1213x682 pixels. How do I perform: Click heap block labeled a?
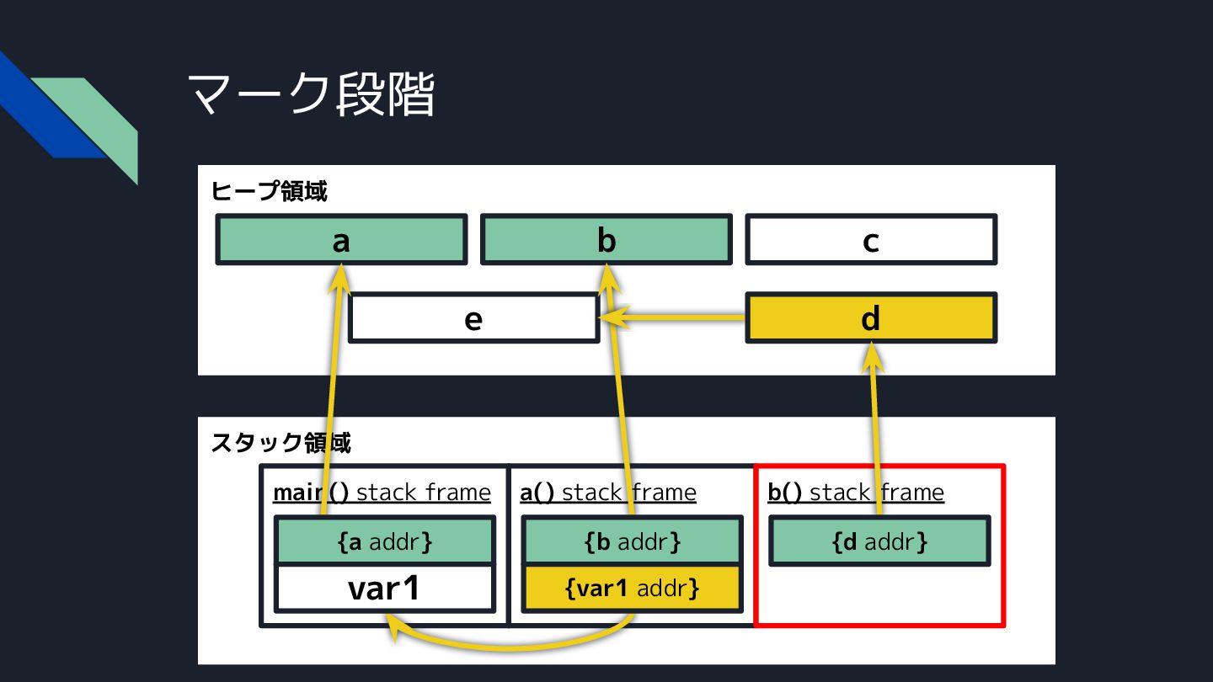341,240
